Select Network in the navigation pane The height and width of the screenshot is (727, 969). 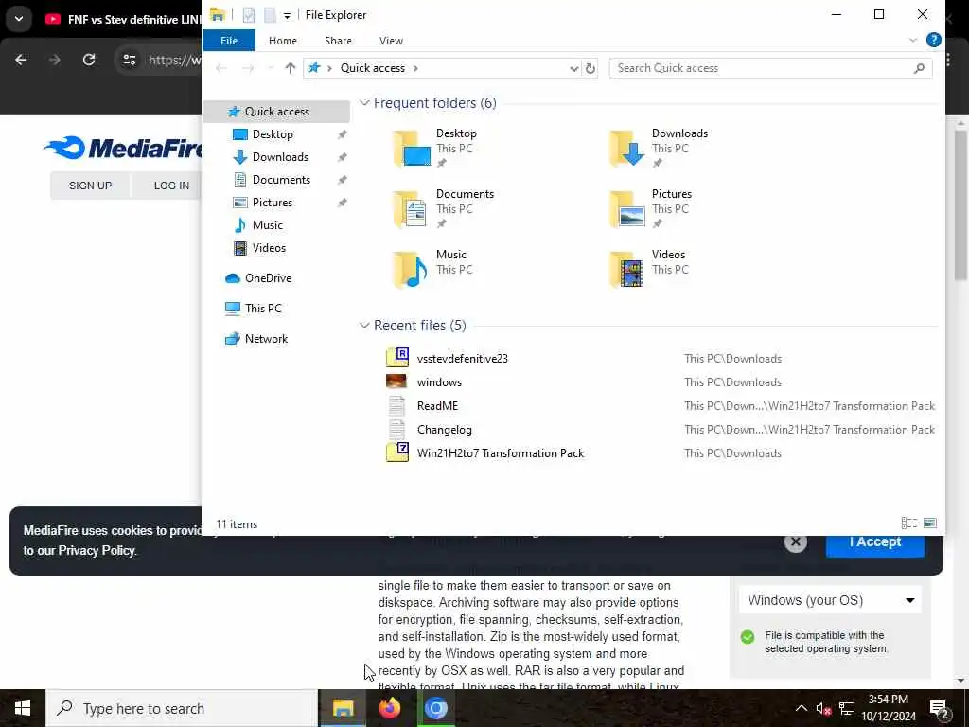click(x=266, y=339)
